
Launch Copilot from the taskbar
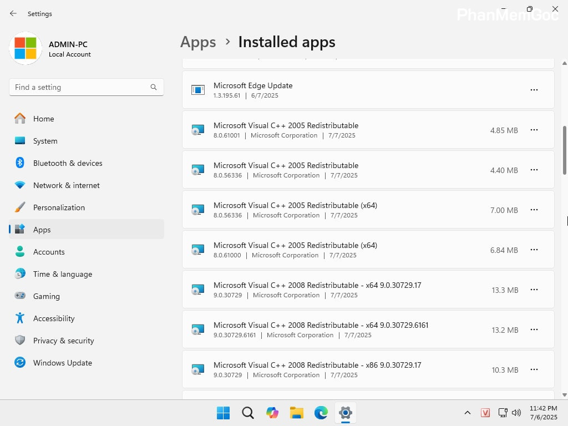coord(272,413)
